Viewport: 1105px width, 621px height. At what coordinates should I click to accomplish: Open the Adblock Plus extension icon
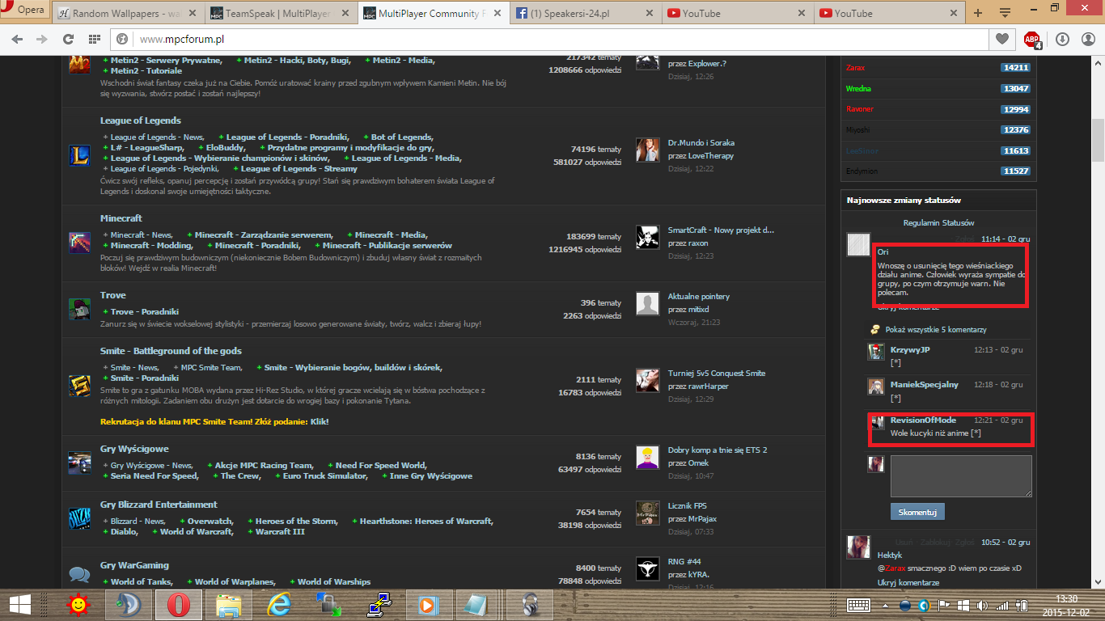click(1033, 39)
